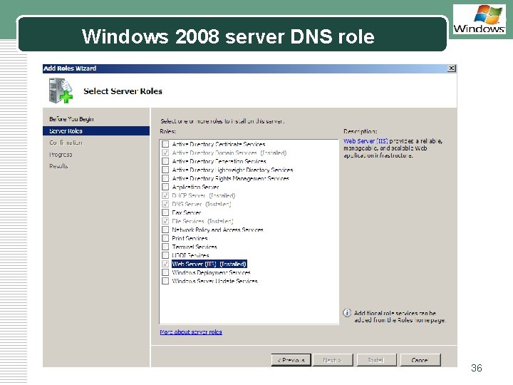Enable the Print Services checkbox
Image resolution: width=513 pixels, height=385 pixels.
tap(165, 238)
